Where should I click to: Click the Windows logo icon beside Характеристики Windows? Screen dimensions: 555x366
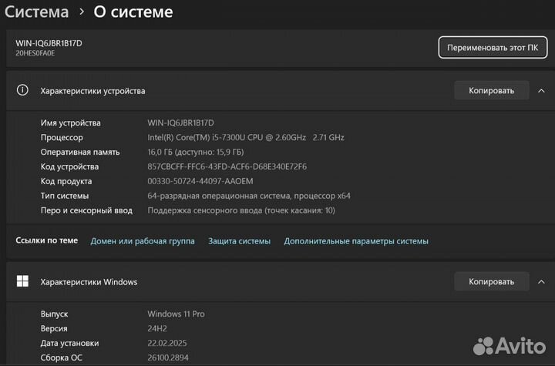click(23, 281)
